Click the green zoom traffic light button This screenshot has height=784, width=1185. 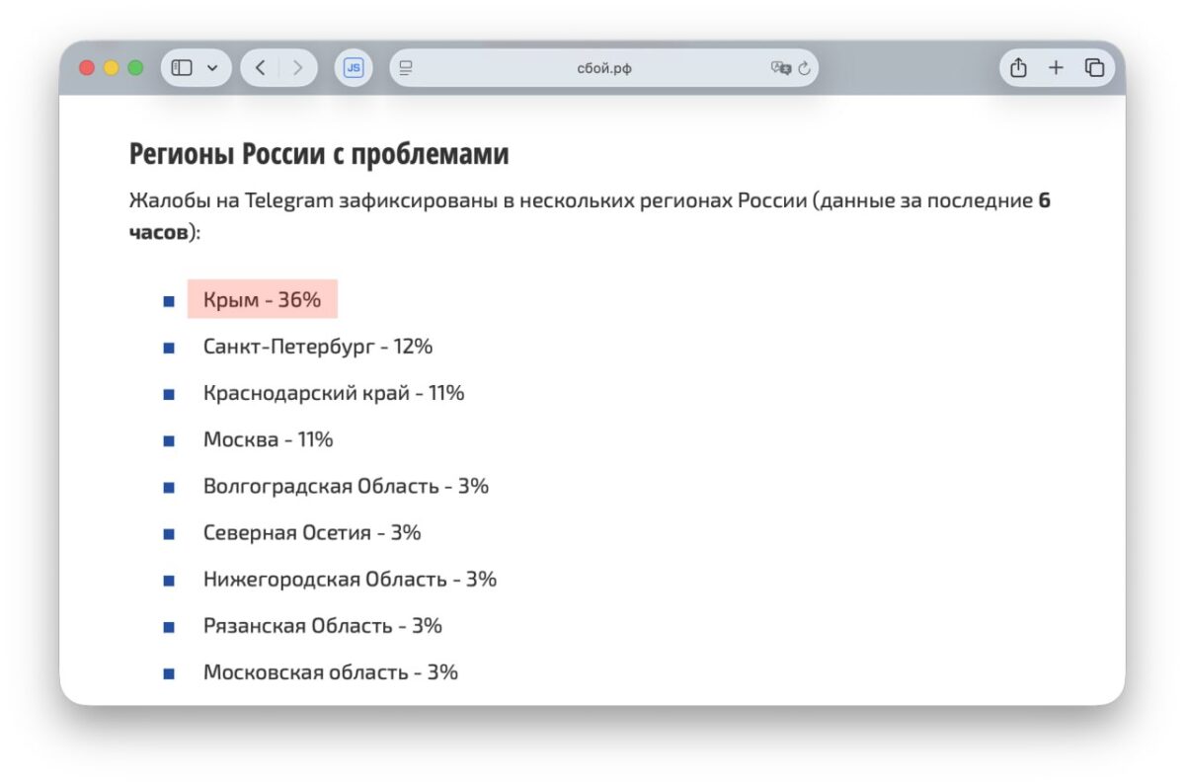[135, 67]
